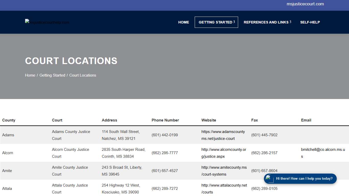Viewport: 349px width, 196px height.
Task: Click the County column header
Action: click(8, 120)
